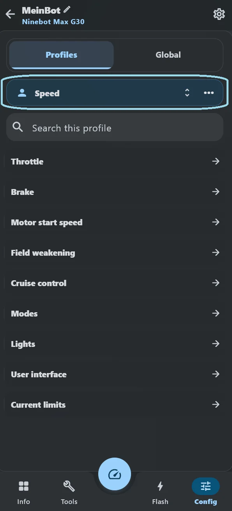Expand the Speed profile selector arrows
232x511 pixels.
tap(187, 93)
